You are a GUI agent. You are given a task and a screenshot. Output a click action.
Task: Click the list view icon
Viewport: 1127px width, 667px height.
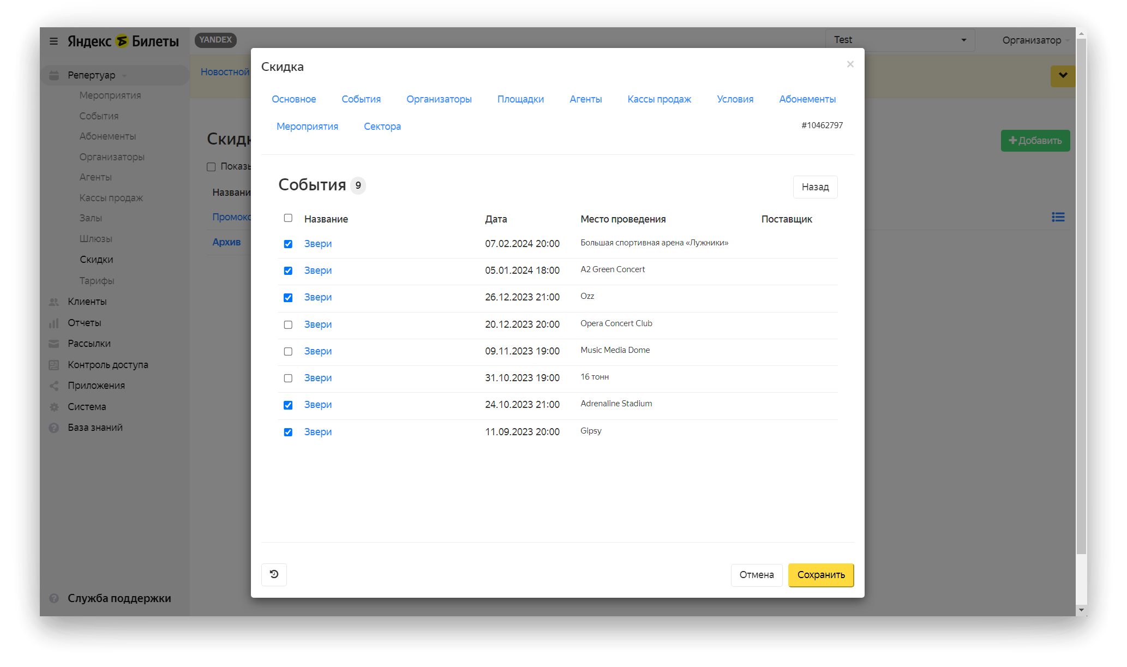point(1058,217)
